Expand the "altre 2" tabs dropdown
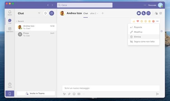 (x=94, y=13)
